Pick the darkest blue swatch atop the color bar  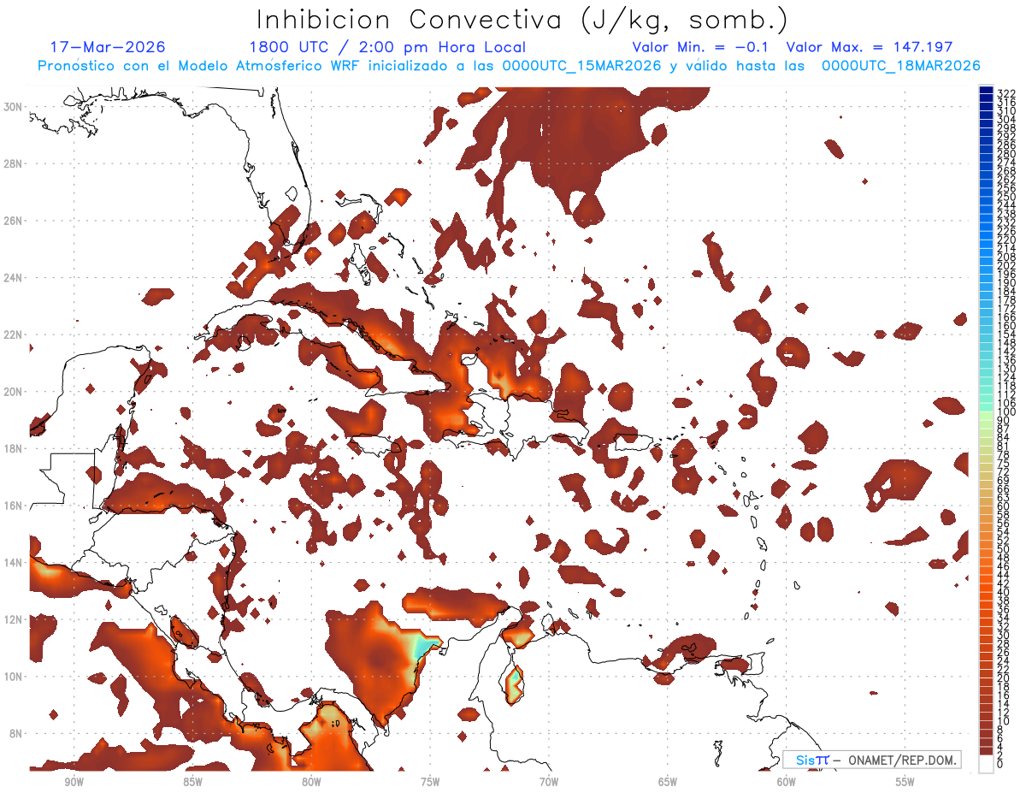(986, 91)
